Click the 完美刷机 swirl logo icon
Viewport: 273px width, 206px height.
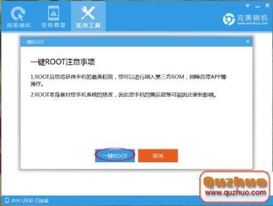(229, 19)
